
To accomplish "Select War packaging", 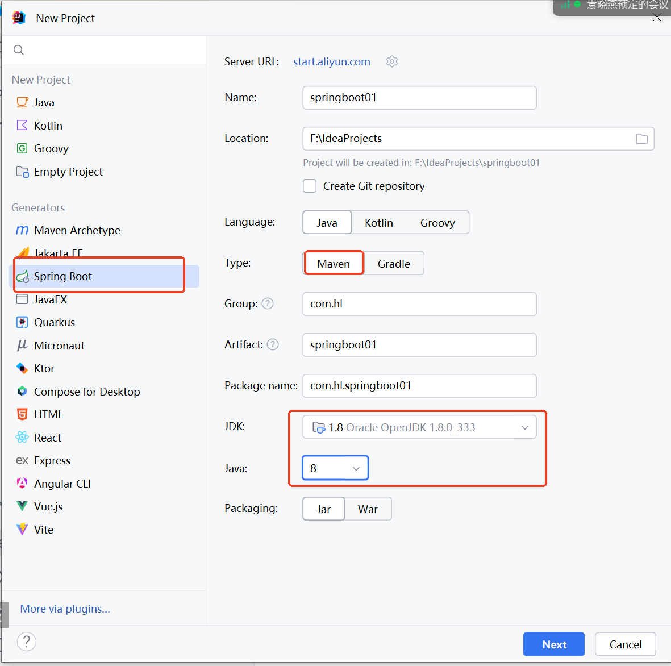I will (368, 509).
